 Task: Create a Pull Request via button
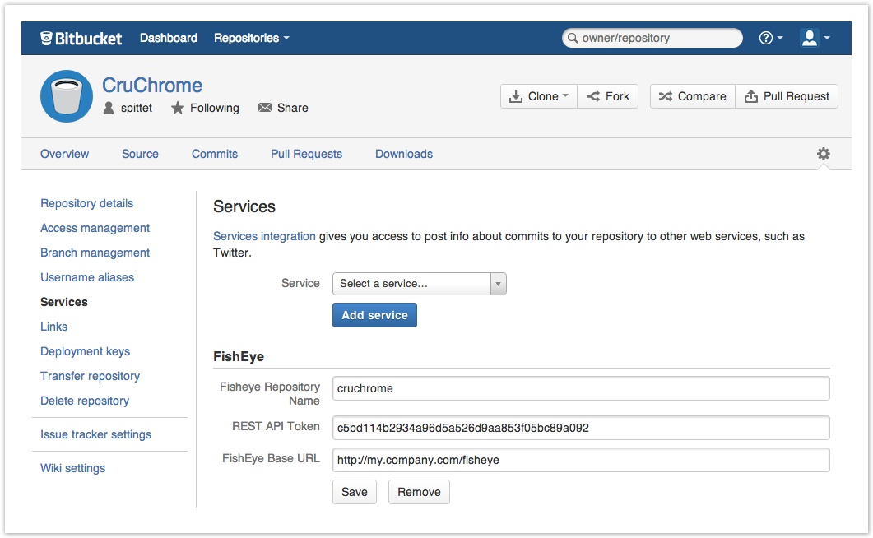787,96
